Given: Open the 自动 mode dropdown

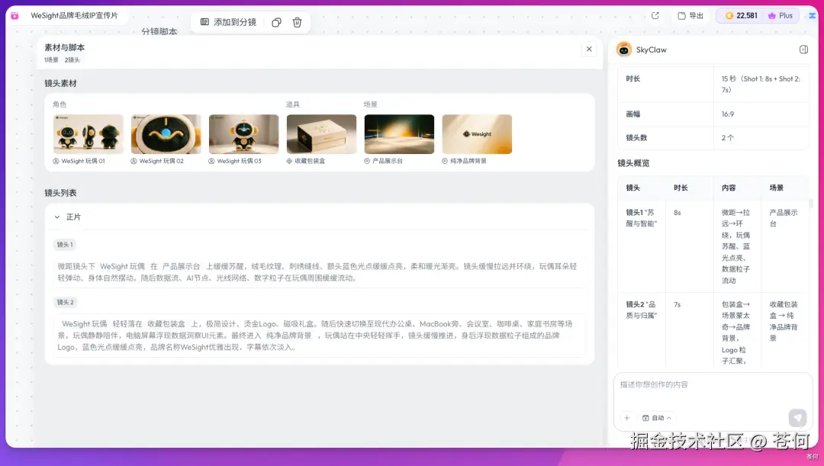Looking at the screenshot, I should pyautogui.click(x=657, y=418).
